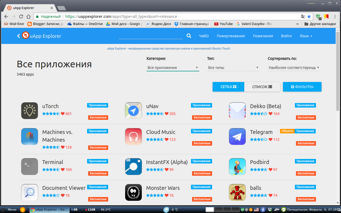Screen dimensions: 341x213
Task: Open the Мой блог bookmark
Action: point(14,24)
